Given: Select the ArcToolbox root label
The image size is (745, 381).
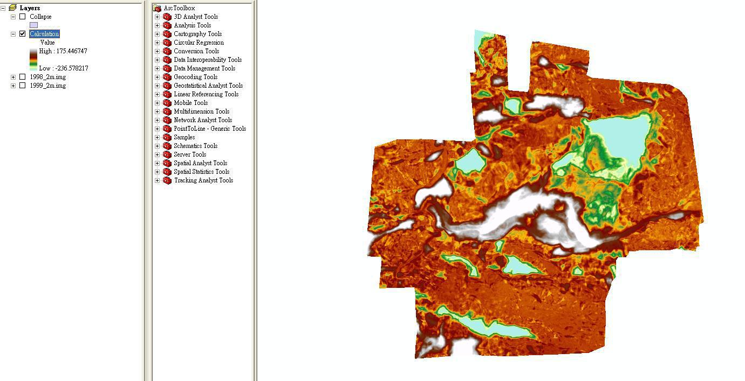Looking at the screenshot, I should pyautogui.click(x=179, y=8).
